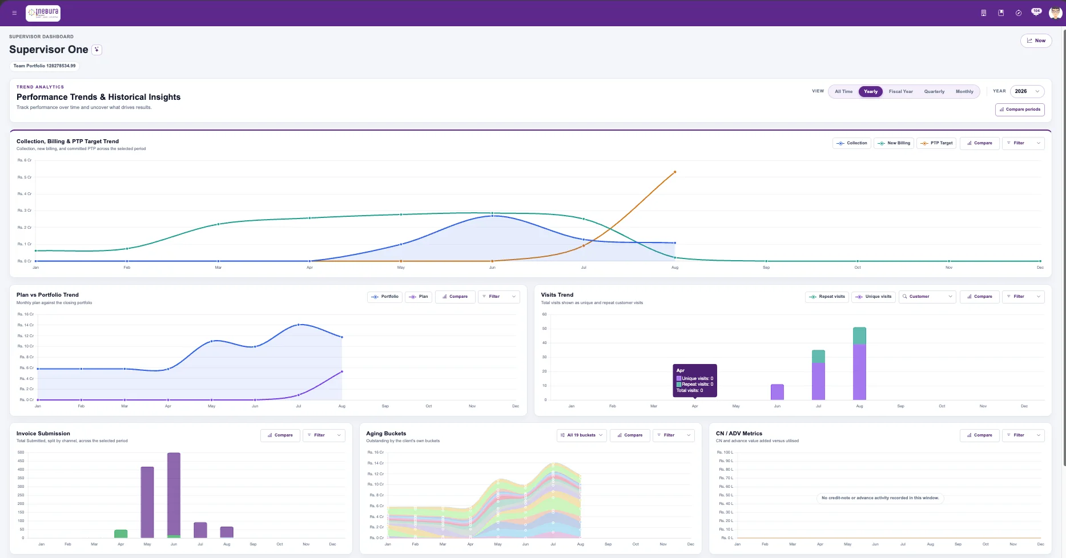Viewport: 1066px width, 558px height.
Task: Switch view to All Time
Action: [x=843, y=91]
